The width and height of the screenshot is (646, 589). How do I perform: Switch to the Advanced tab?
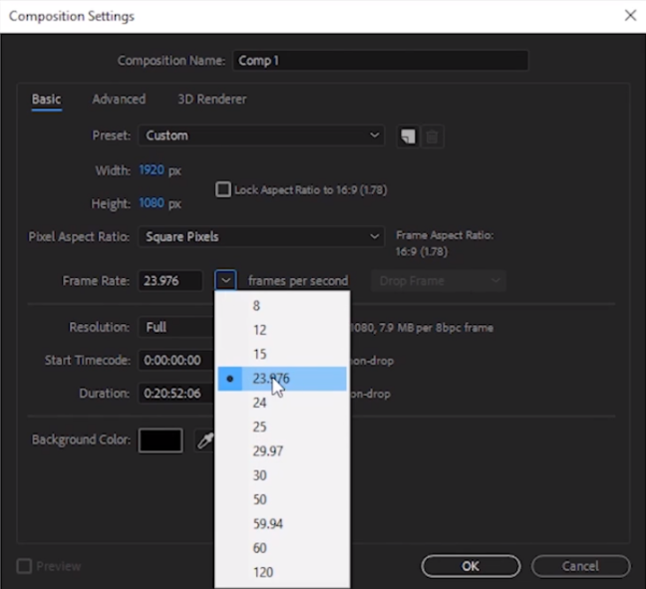(x=119, y=100)
